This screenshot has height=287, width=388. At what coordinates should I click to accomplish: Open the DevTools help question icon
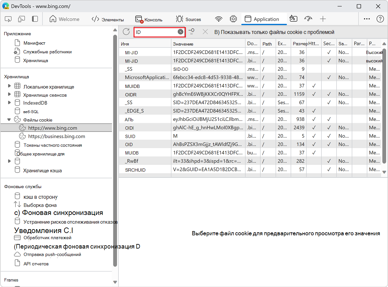tap(380, 19)
